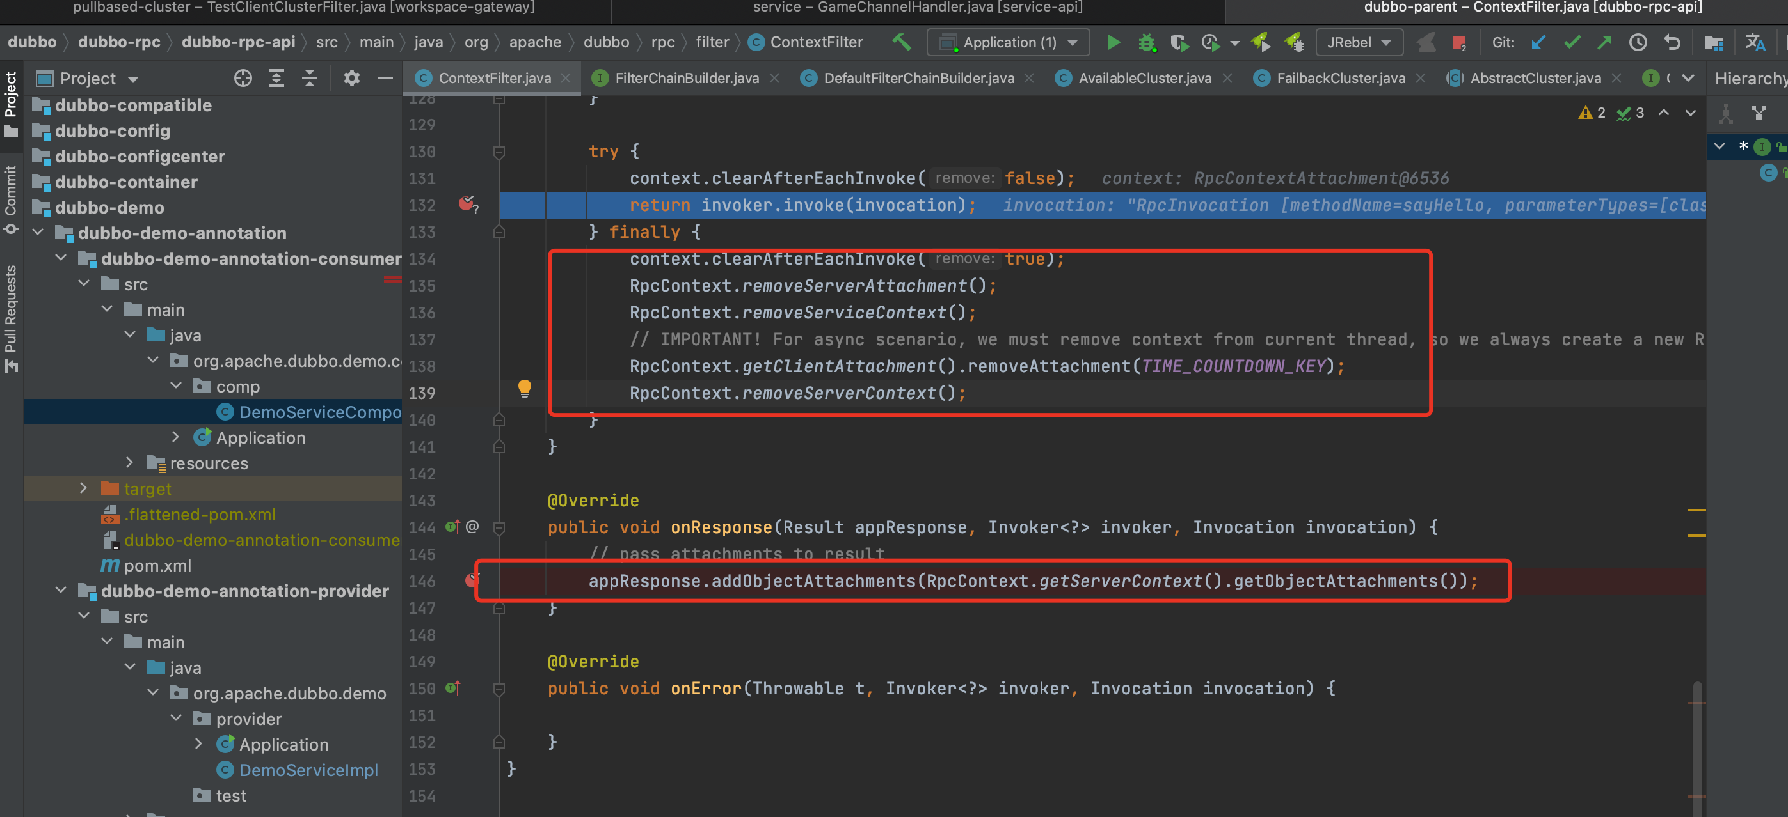Click the warnings indicator showing 2
The image size is (1788, 817).
pos(1592,113)
